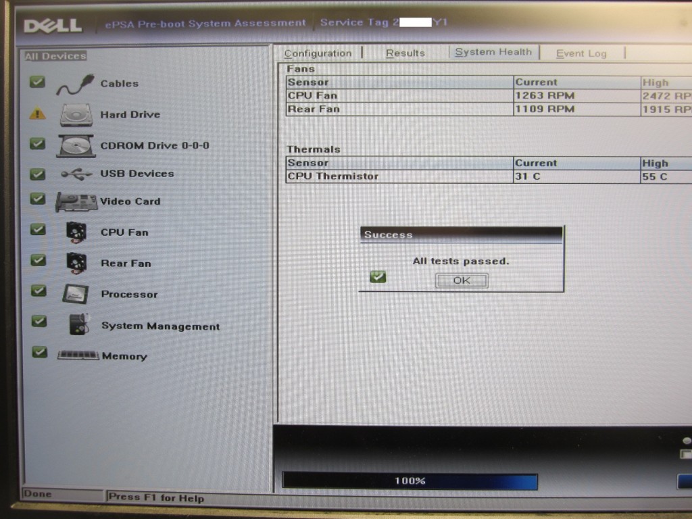Click the green check icon in Success dialog
Viewport: 692px width, 519px height.
point(378,276)
